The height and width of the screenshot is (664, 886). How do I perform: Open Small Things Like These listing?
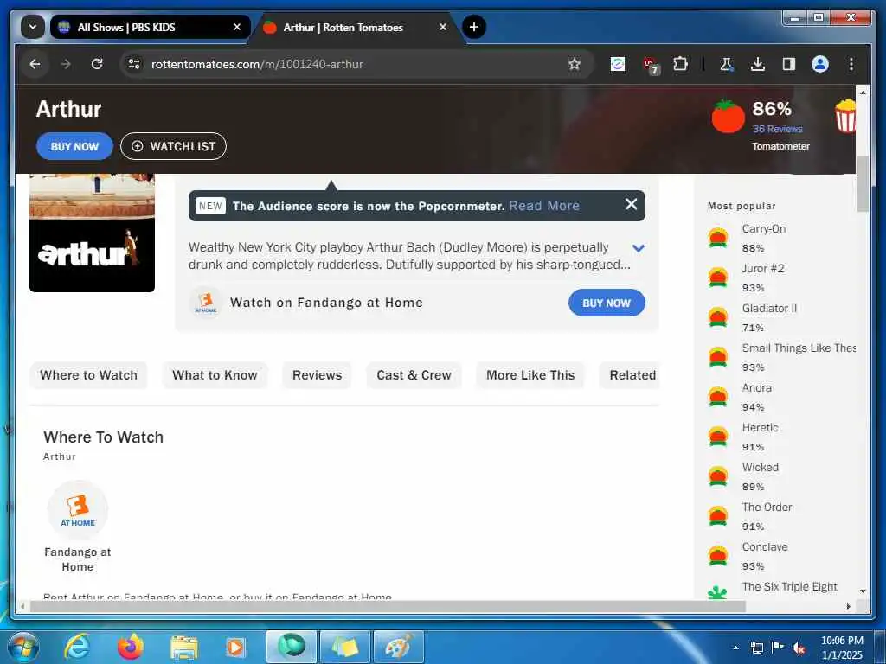pyautogui.click(x=799, y=348)
